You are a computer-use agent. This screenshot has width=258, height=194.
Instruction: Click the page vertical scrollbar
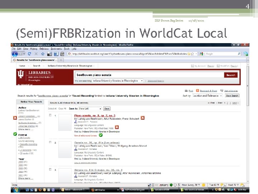click(248, 86)
